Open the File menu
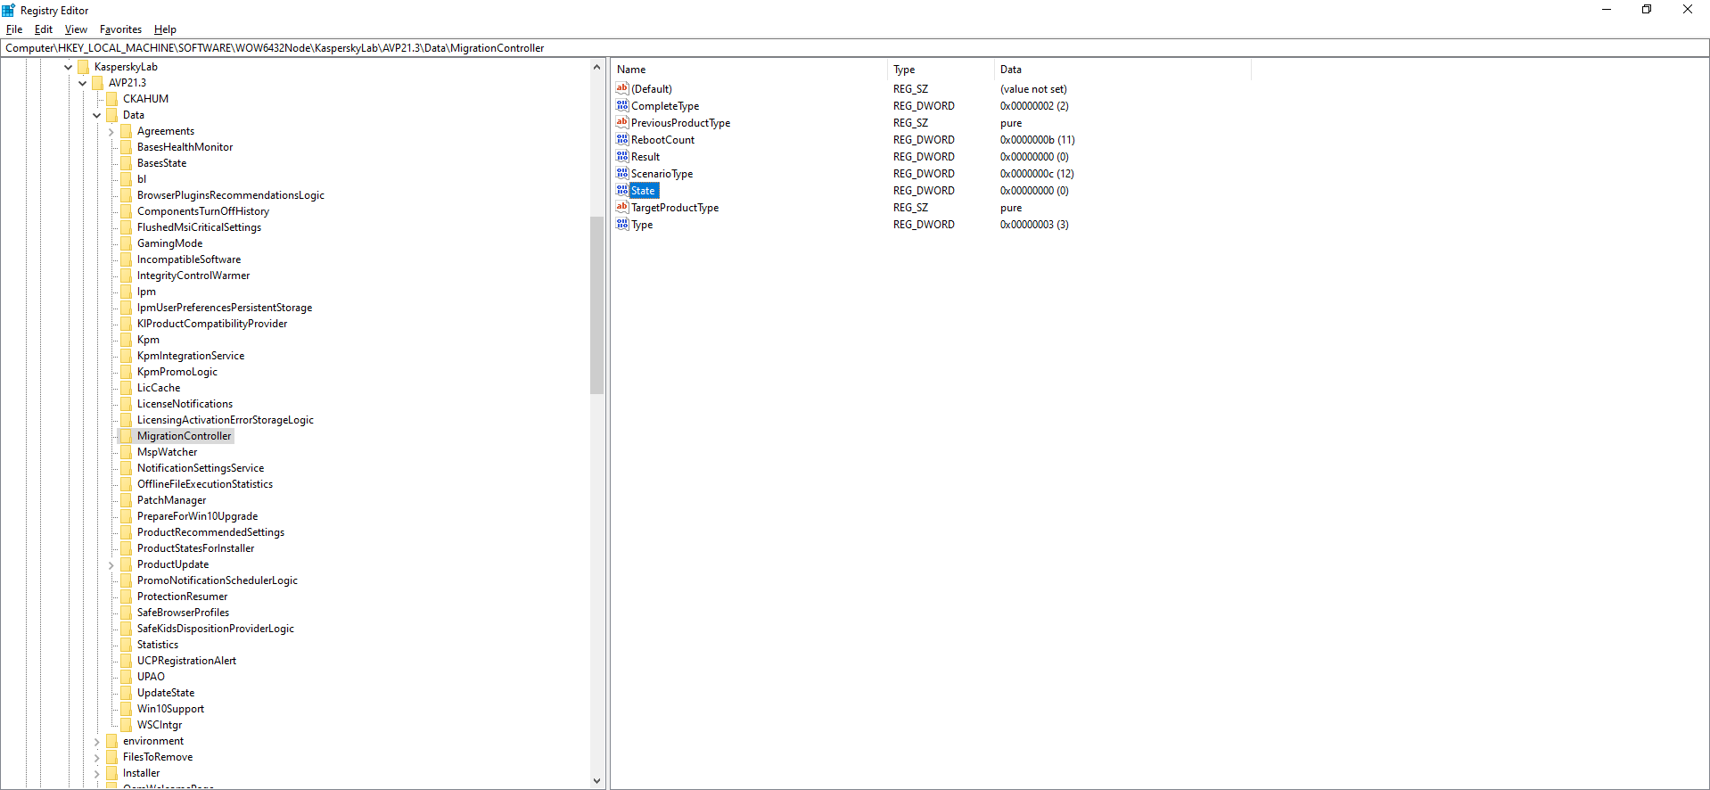Image resolution: width=1710 pixels, height=790 pixels. 14,29
